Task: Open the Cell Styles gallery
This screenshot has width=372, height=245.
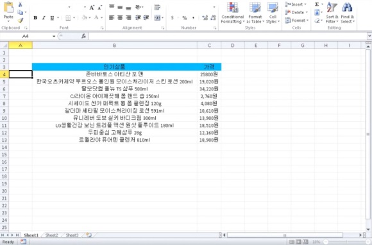Action: [273, 13]
